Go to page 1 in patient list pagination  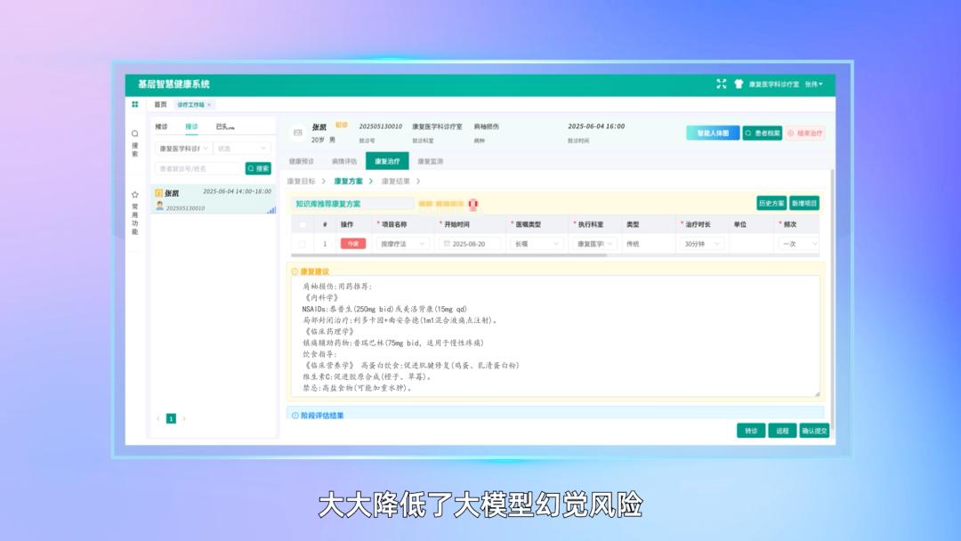coord(171,418)
